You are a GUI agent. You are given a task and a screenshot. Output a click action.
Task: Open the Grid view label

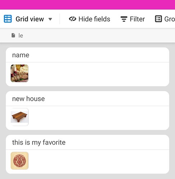(30, 19)
